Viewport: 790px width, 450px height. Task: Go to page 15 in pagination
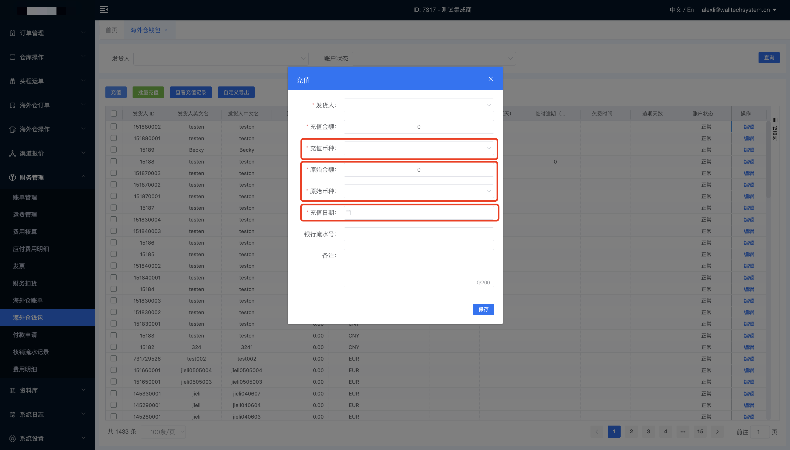[x=700, y=432]
